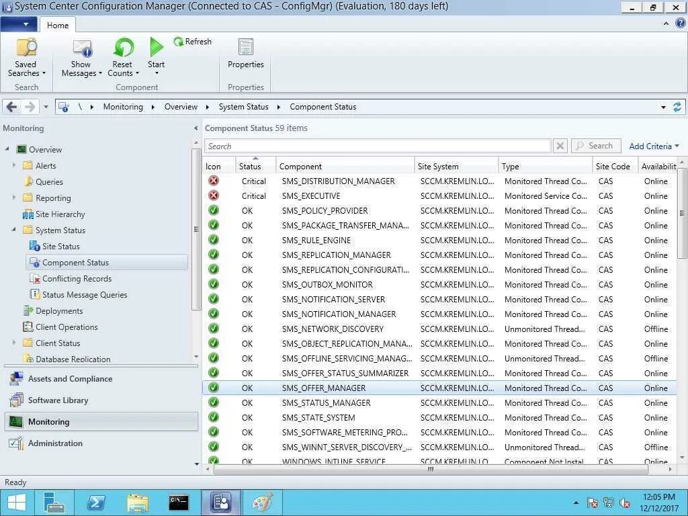
Task: Expand the Reporting folder
Action: [x=13, y=198]
